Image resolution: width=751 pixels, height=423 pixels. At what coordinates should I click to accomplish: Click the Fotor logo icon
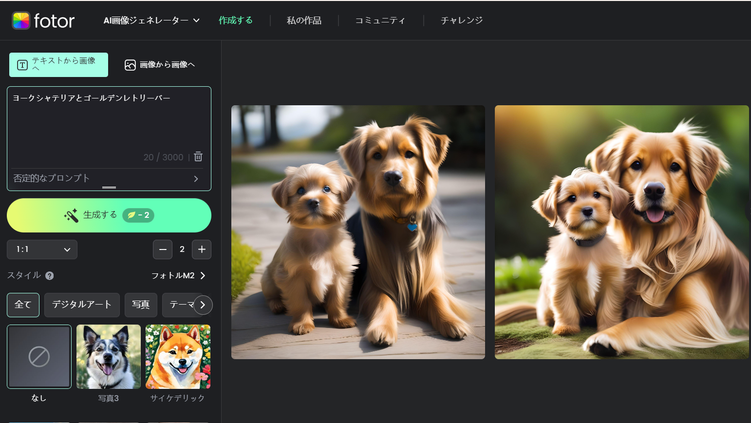click(21, 20)
